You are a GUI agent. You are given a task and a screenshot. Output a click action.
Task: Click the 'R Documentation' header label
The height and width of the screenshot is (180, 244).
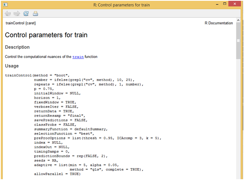(x=219, y=23)
